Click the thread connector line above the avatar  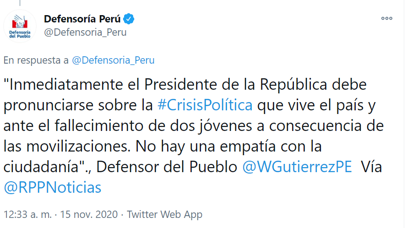pos(20,3)
